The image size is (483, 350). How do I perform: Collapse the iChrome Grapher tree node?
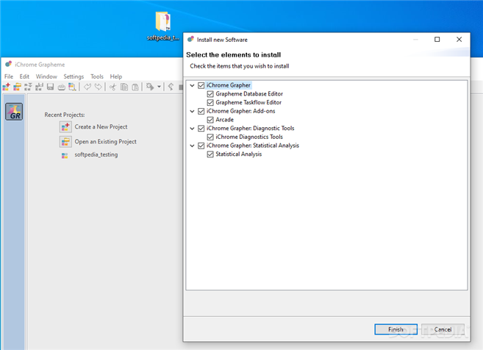click(192, 85)
